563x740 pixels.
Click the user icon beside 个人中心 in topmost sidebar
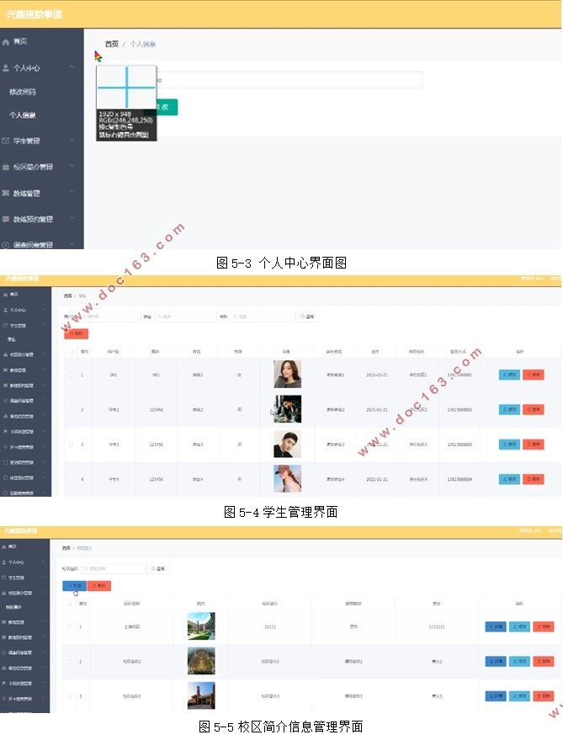pyautogui.click(x=6, y=68)
